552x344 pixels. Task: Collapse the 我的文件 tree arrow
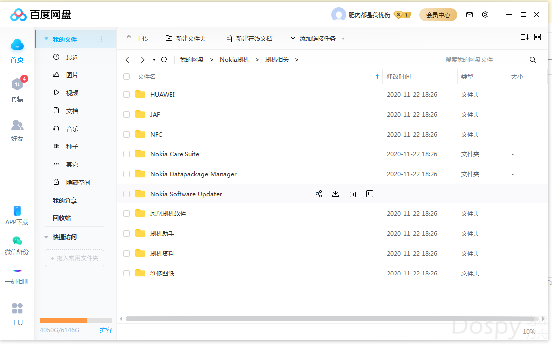(x=46, y=39)
